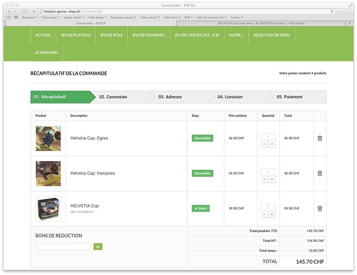
Task: Go forward using browser forward arrow
Action: 15,11
